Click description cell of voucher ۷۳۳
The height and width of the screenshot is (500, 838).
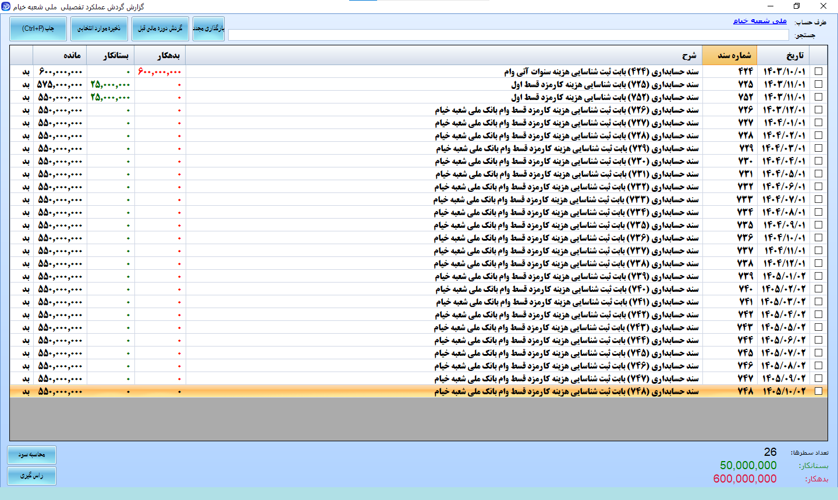(444, 199)
